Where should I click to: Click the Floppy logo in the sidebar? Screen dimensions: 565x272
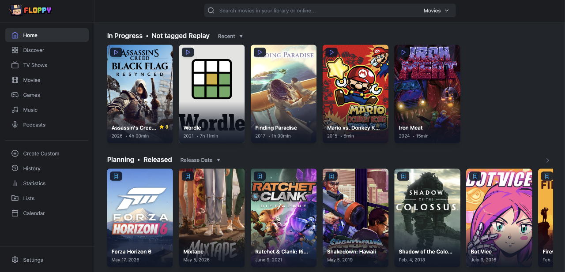(x=30, y=10)
